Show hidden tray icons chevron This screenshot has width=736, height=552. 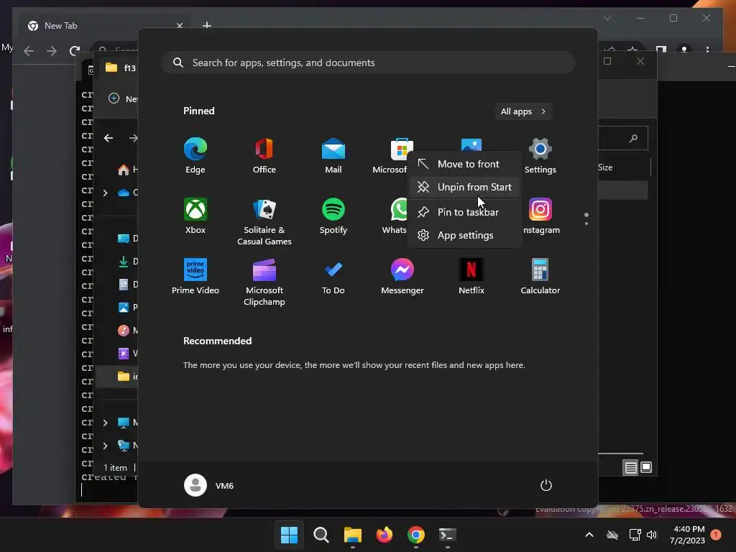589,535
